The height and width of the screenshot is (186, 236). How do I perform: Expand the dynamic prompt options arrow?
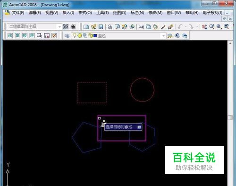click(139, 127)
